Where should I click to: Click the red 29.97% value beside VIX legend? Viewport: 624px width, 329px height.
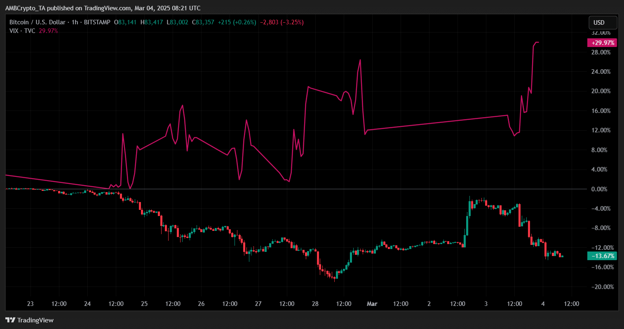pyautogui.click(x=48, y=31)
